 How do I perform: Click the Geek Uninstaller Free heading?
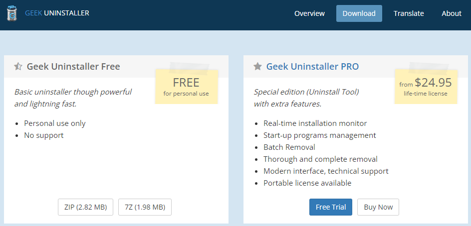point(73,66)
